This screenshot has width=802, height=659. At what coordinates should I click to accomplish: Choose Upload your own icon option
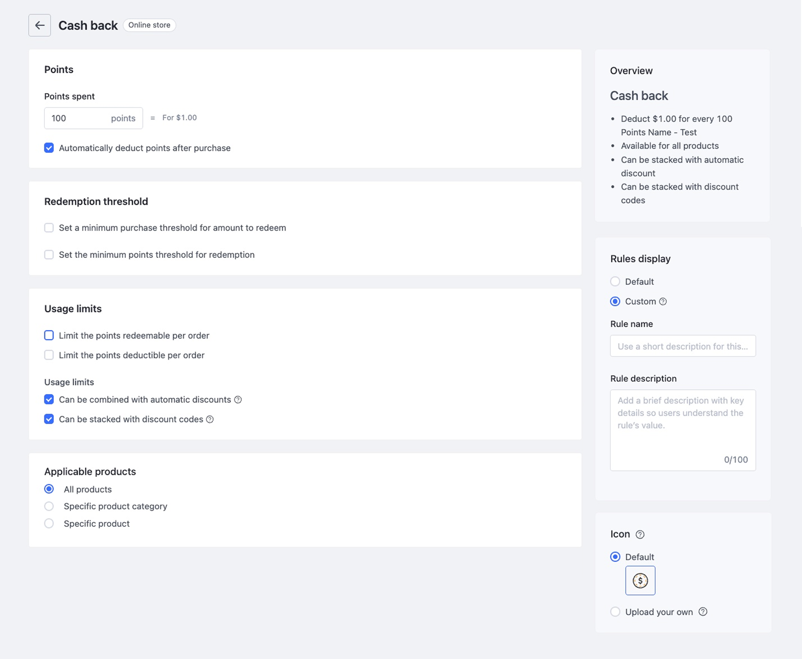tap(615, 612)
